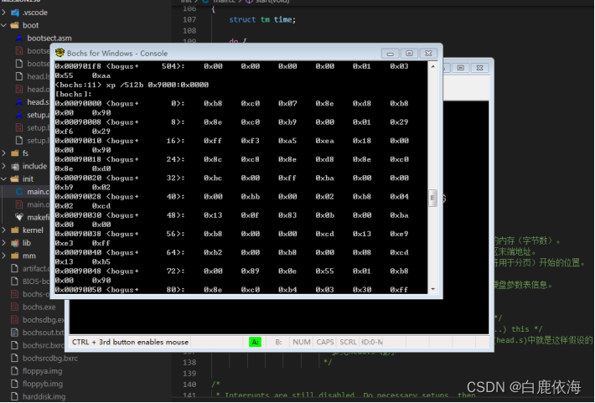Click 'CTRL + 3rd button enables mouse' text
The height and width of the screenshot is (403, 595).
click(x=130, y=343)
